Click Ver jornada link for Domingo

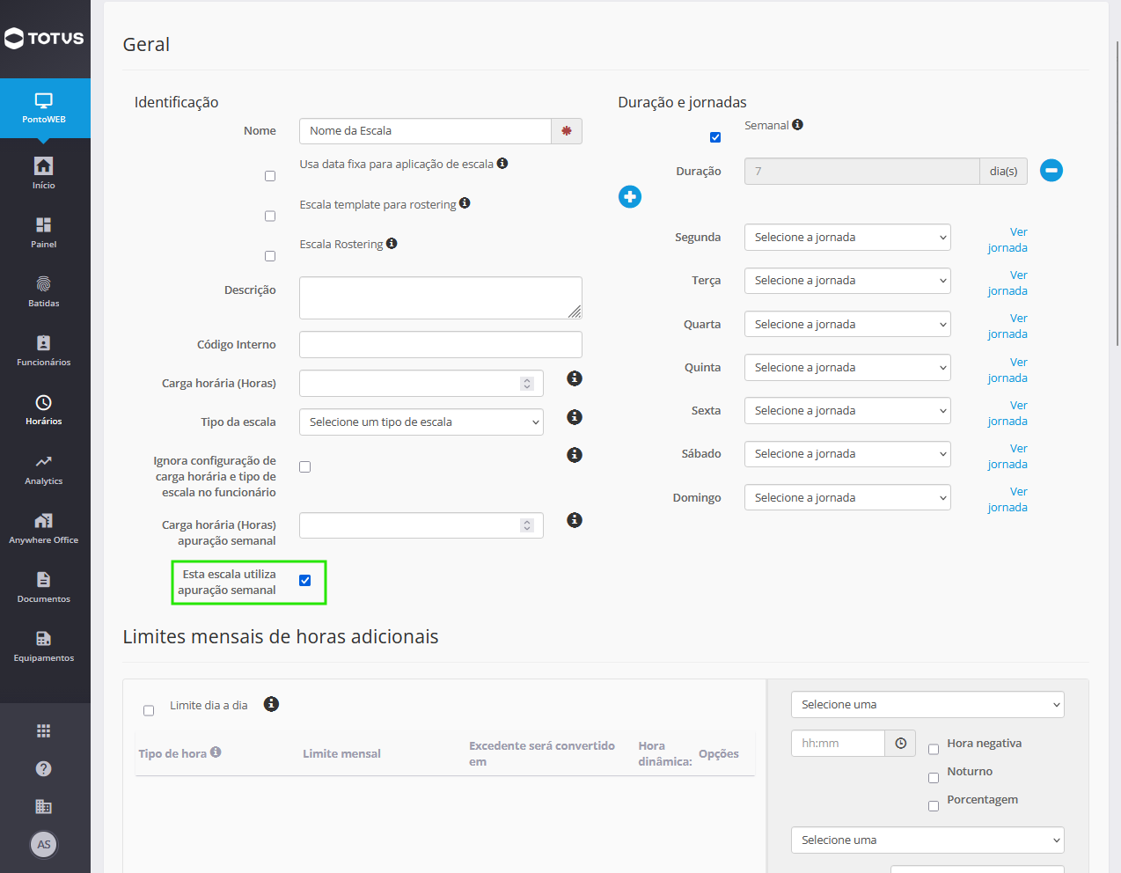(x=1007, y=500)
